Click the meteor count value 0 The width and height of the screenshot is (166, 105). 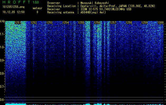(37, 12)
